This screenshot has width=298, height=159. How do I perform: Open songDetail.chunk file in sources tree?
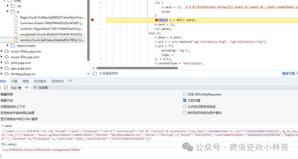(x=52, y=35)
